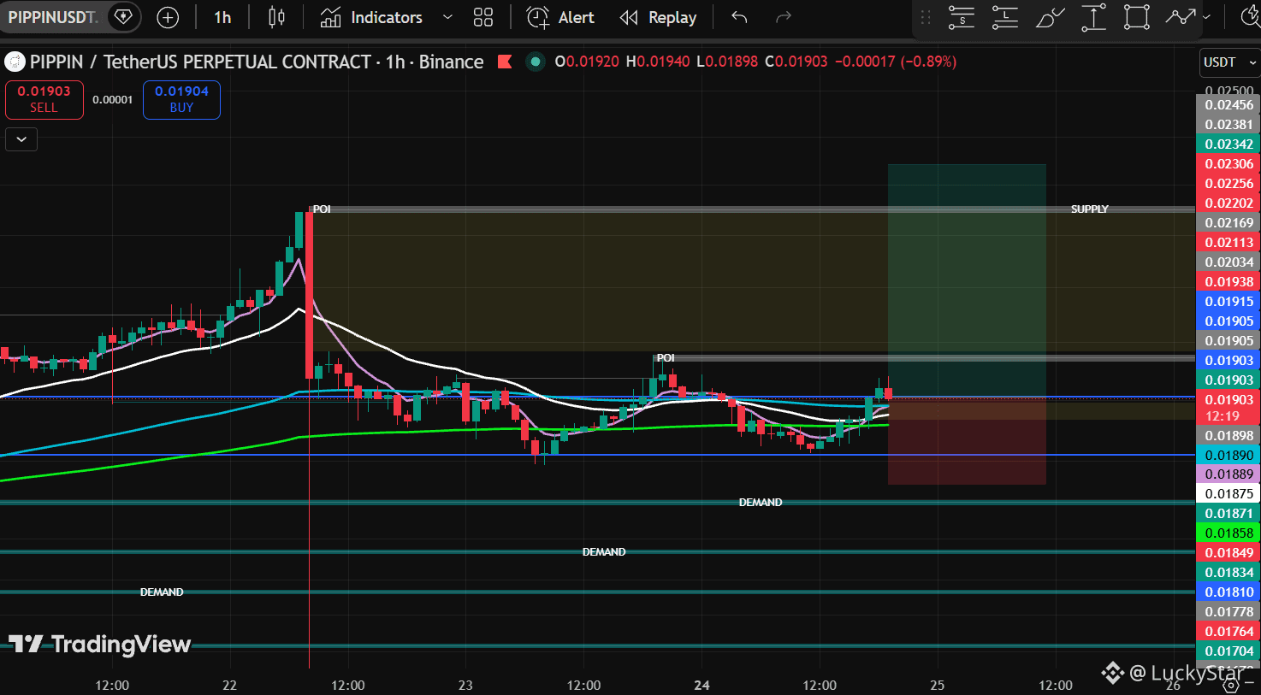Click the date 25 on the time axis

938,686
